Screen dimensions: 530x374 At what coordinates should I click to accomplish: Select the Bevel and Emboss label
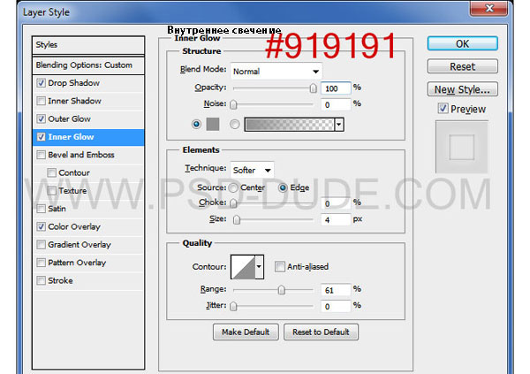81,155
